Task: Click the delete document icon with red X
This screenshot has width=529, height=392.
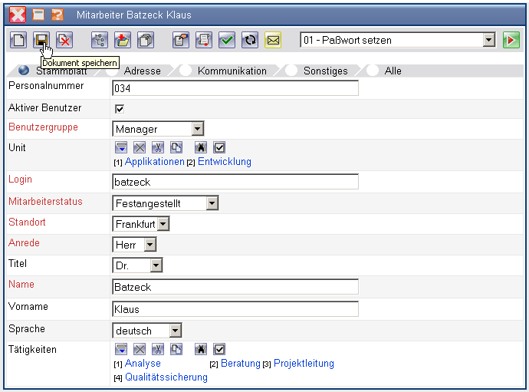Action: pos(64,40)
